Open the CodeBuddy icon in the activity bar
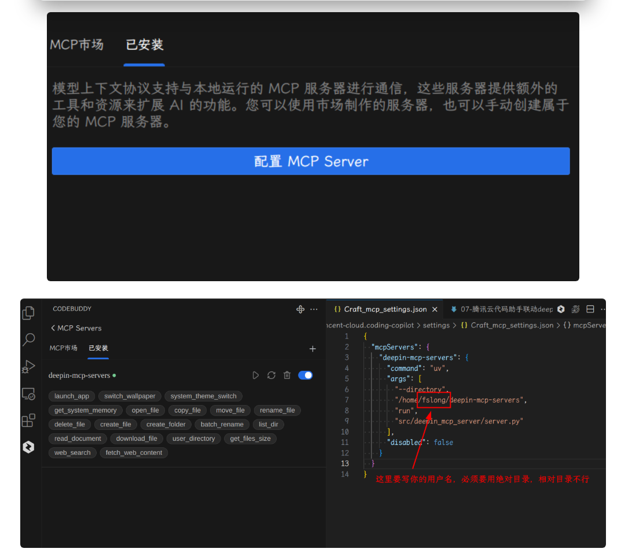 tap(28, 447)
